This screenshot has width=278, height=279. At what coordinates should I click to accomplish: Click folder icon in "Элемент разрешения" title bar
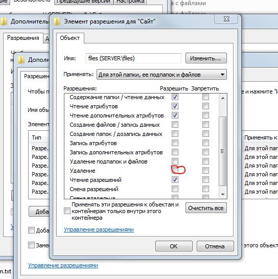(x=57, y=21)
